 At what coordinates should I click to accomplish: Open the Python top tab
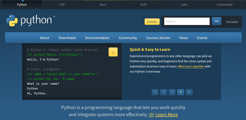(x=22, y=5)
